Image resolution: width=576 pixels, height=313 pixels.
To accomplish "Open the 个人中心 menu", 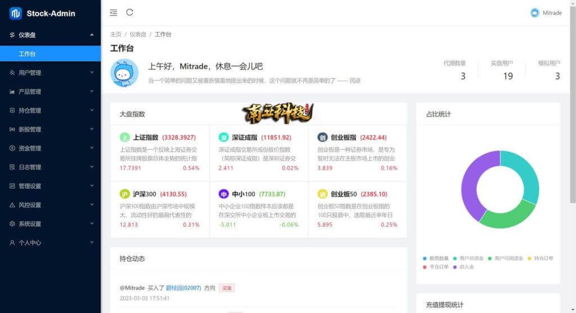I will [50, 243].
